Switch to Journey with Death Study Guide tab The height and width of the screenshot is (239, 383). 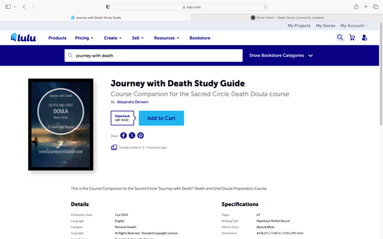click(x=96, y=18)
